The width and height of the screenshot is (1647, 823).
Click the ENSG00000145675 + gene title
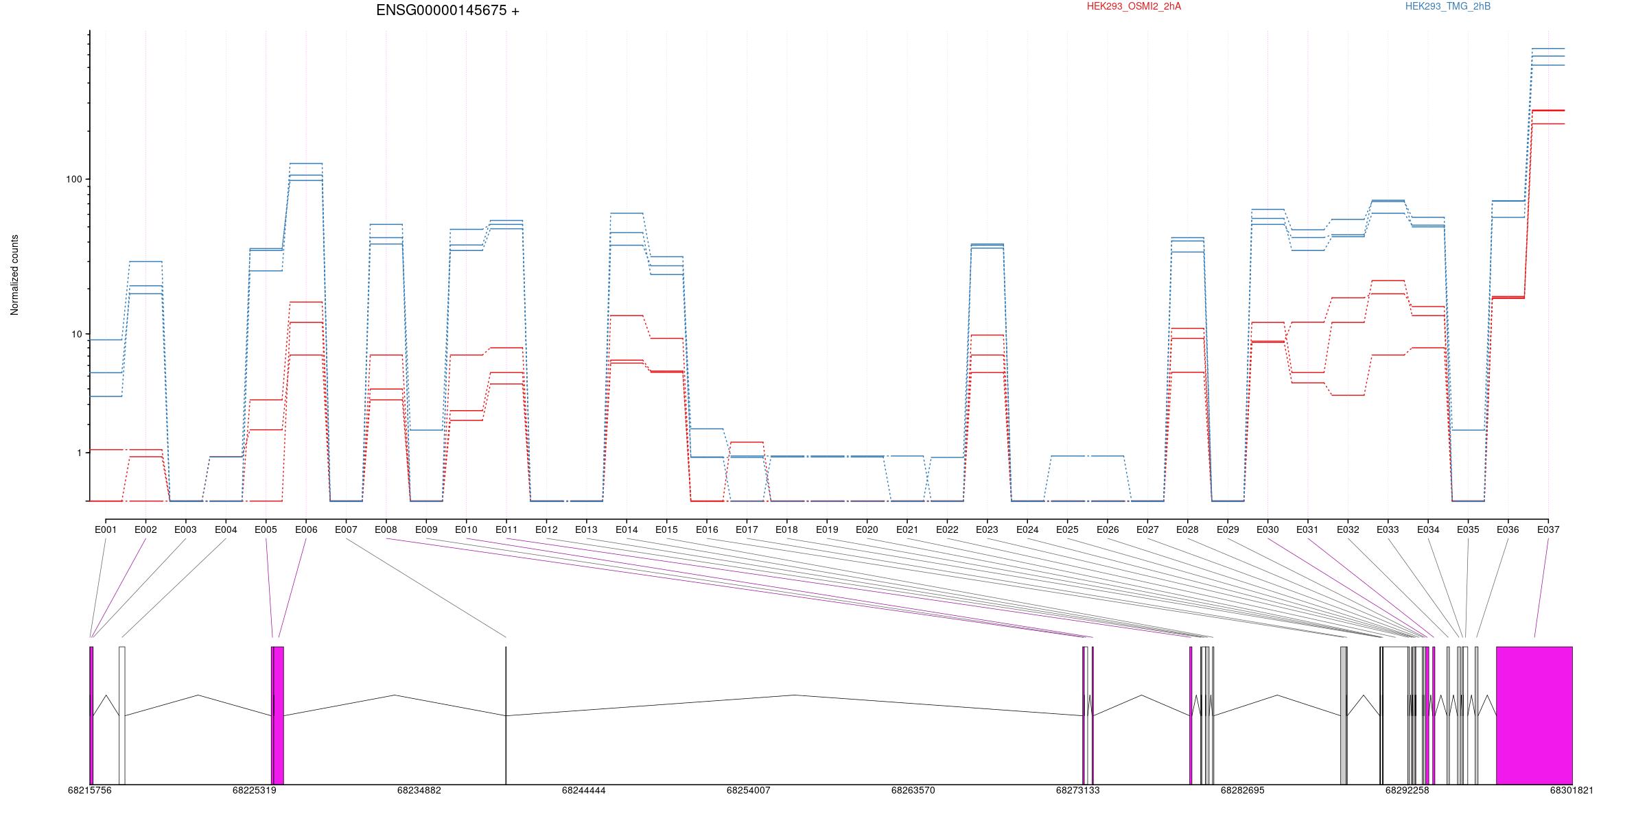click(447, 10)
